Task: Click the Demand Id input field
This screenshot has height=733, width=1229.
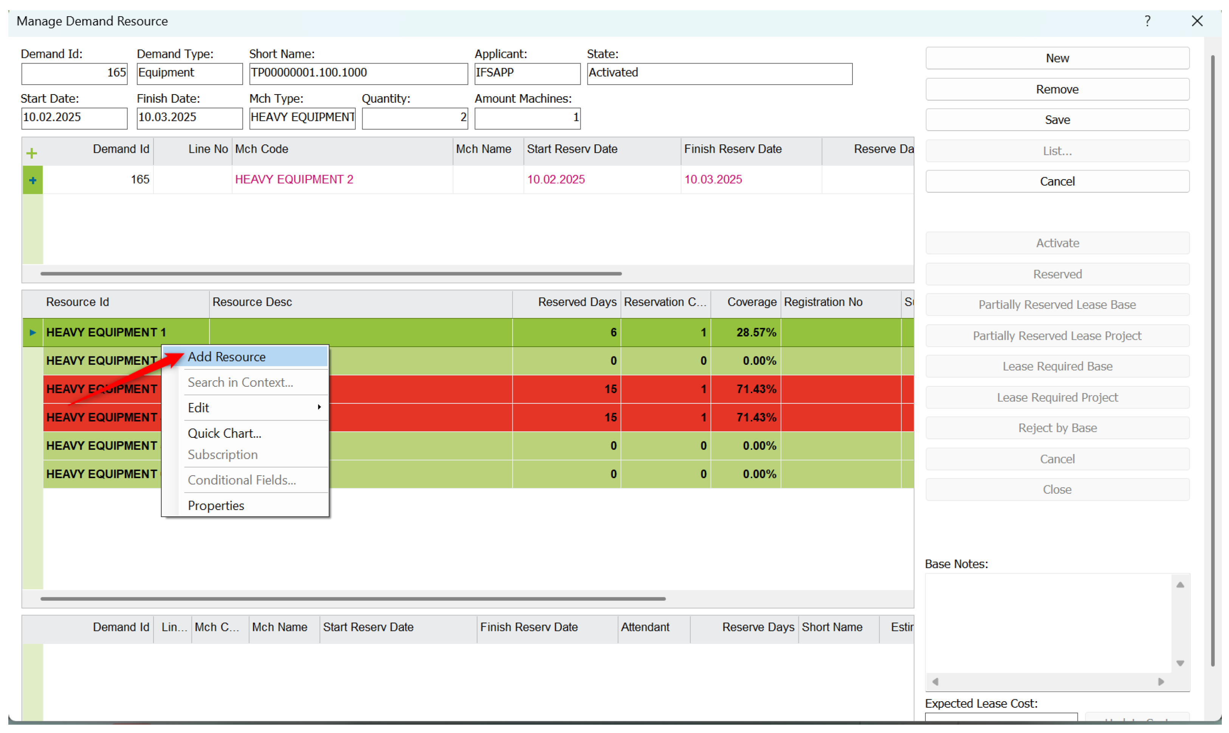Action: 74,73
